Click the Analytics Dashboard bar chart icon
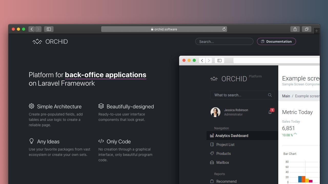The width and height of the screenshot is (328, 184). pyautogui.click(x=212, y=136)
